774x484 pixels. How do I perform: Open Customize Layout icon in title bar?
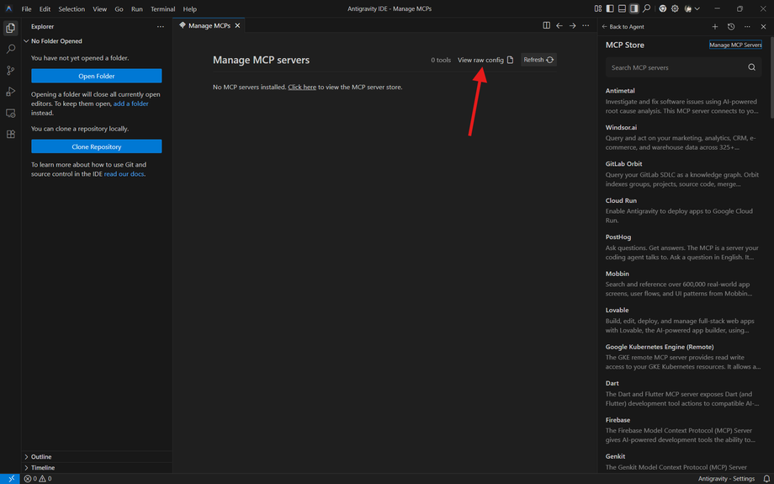pos(598,9)
